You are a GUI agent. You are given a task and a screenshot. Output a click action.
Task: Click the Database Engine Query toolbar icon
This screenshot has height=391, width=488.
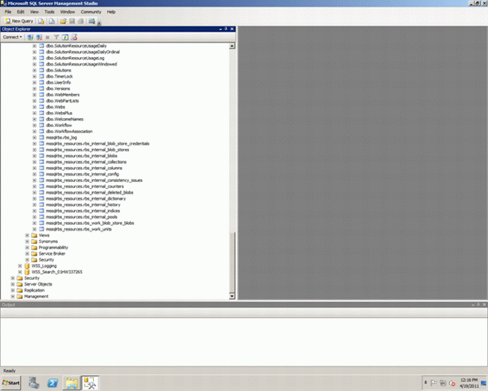tap(41, 21)
